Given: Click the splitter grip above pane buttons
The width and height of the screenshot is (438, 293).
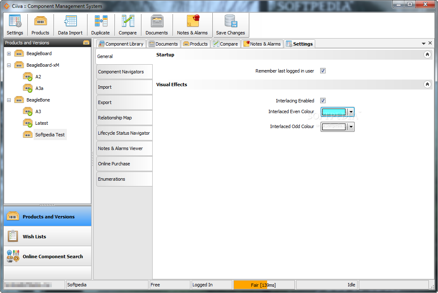Looking at the screenshot, I should 47,205.
